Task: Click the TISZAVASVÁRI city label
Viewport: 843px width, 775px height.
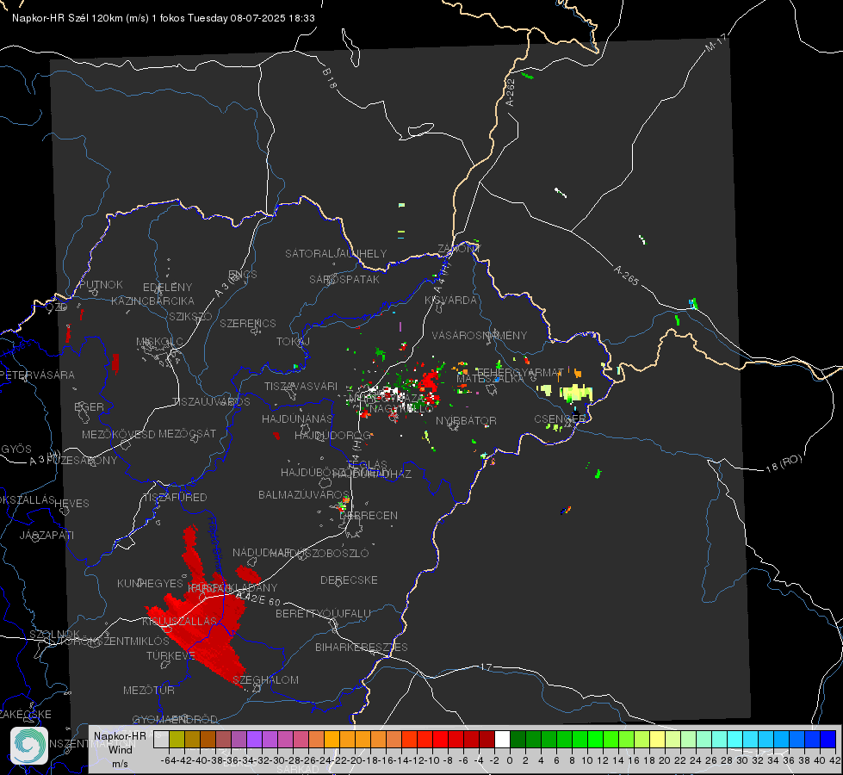Action: [x=301, y=387]
